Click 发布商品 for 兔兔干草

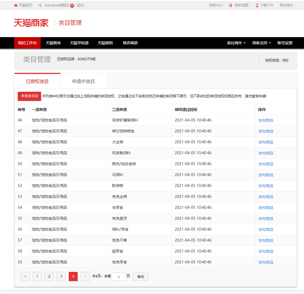[266, 240]
